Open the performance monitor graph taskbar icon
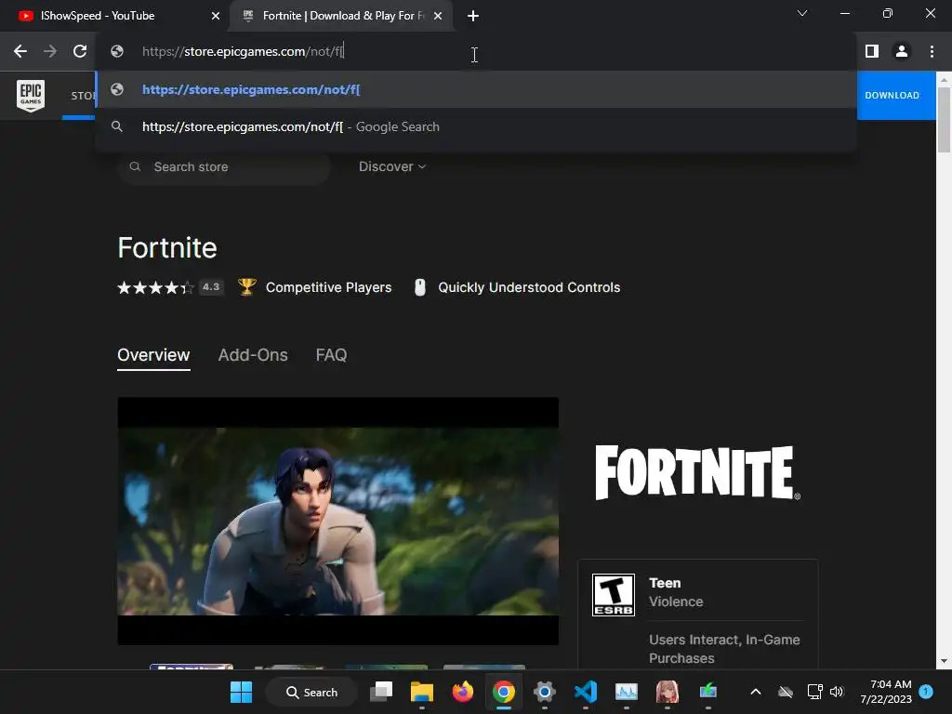Image resolution: width=952 pixels, height=714 pixels. pos(626,692)
